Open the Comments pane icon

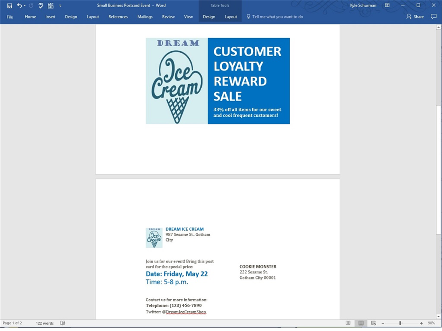434,16
